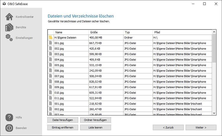Open Berichte in the sidebar
The image size is (222, 136).
coord(21,27)
